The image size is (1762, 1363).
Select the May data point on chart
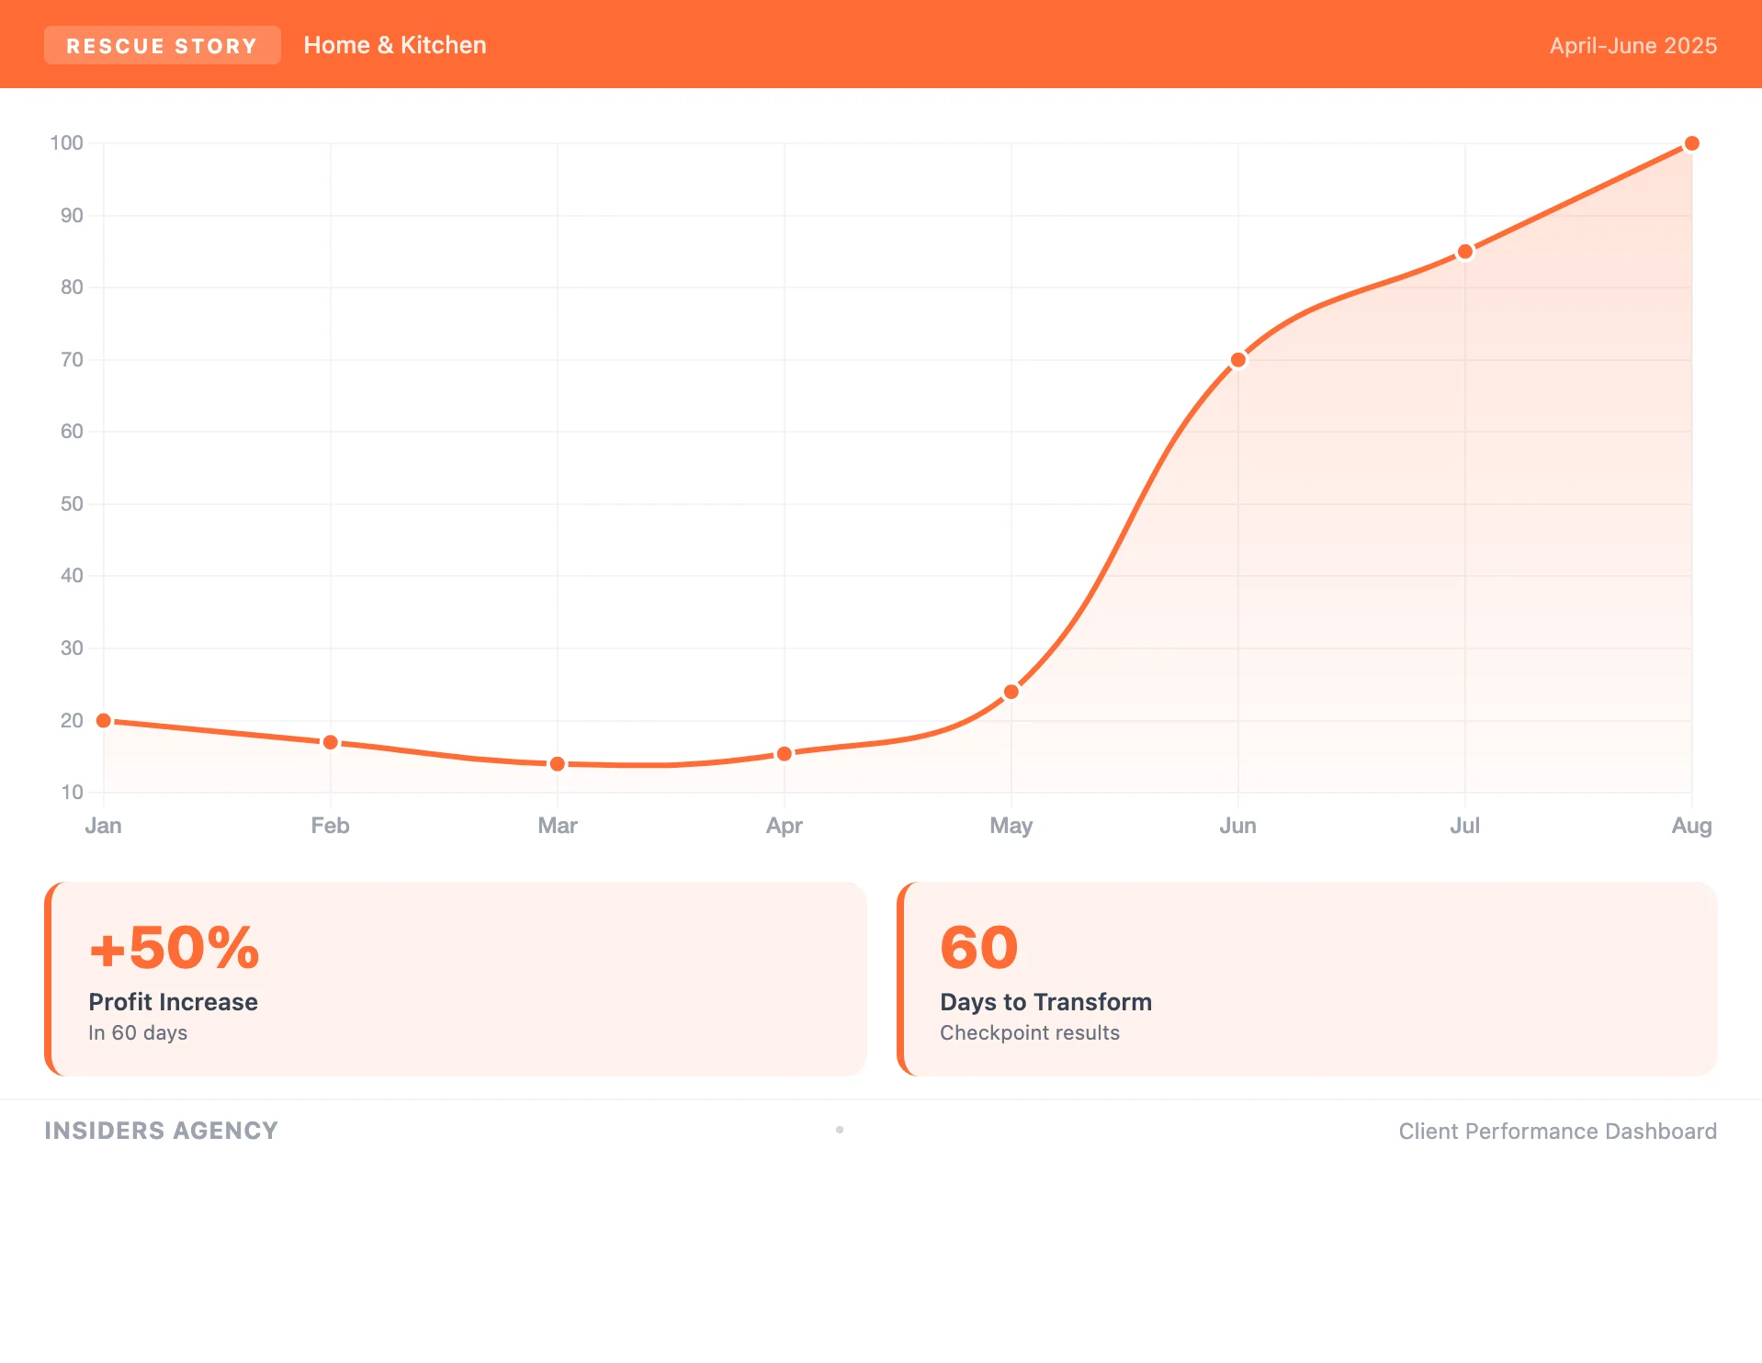1011,692
